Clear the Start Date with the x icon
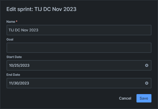This screenshot has height=109, width=158. point(147,65)
